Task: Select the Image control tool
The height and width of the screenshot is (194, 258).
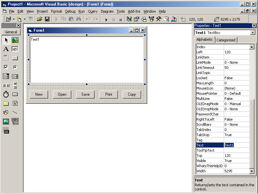Action: pyautogui.click(x=6, y=122)
